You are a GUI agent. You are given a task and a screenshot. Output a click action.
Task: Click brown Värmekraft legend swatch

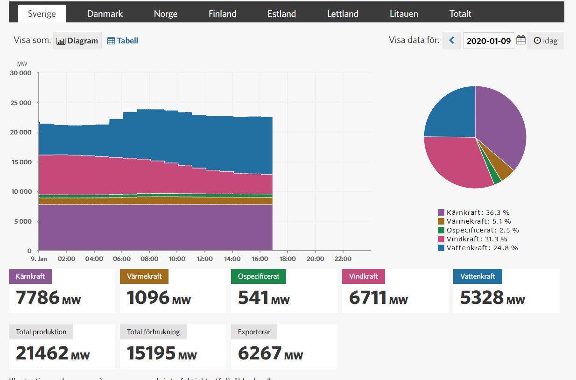point(441,221)
